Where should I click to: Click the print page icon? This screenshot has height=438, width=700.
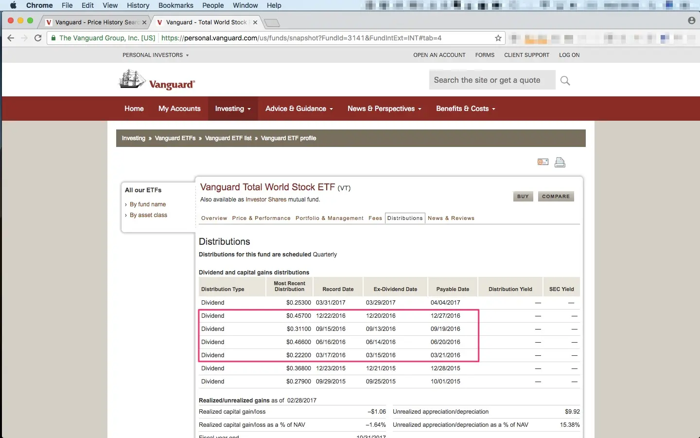pyautogui.click(x=560, y=163)
